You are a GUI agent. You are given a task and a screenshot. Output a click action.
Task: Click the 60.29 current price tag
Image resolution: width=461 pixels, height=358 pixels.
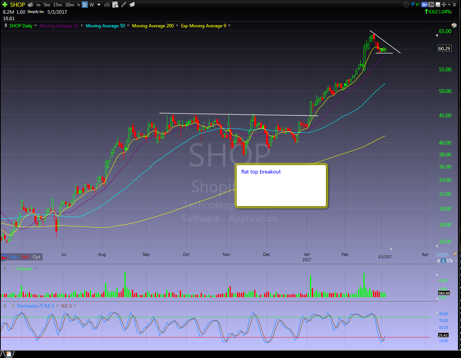pyautogui.click(x=444, y=48)
